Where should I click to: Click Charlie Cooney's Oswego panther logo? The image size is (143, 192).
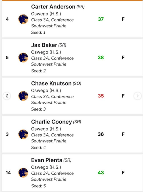coord(23,134)
